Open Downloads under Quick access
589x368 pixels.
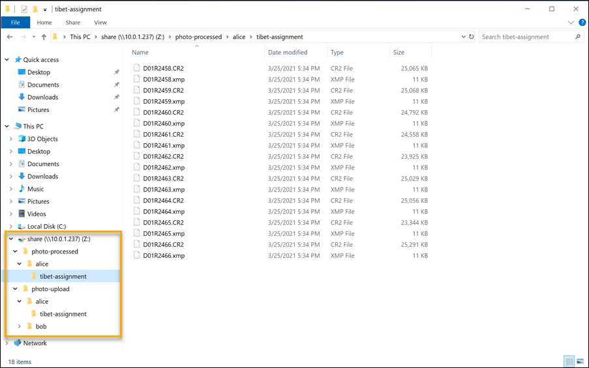[x=42, y=97]
